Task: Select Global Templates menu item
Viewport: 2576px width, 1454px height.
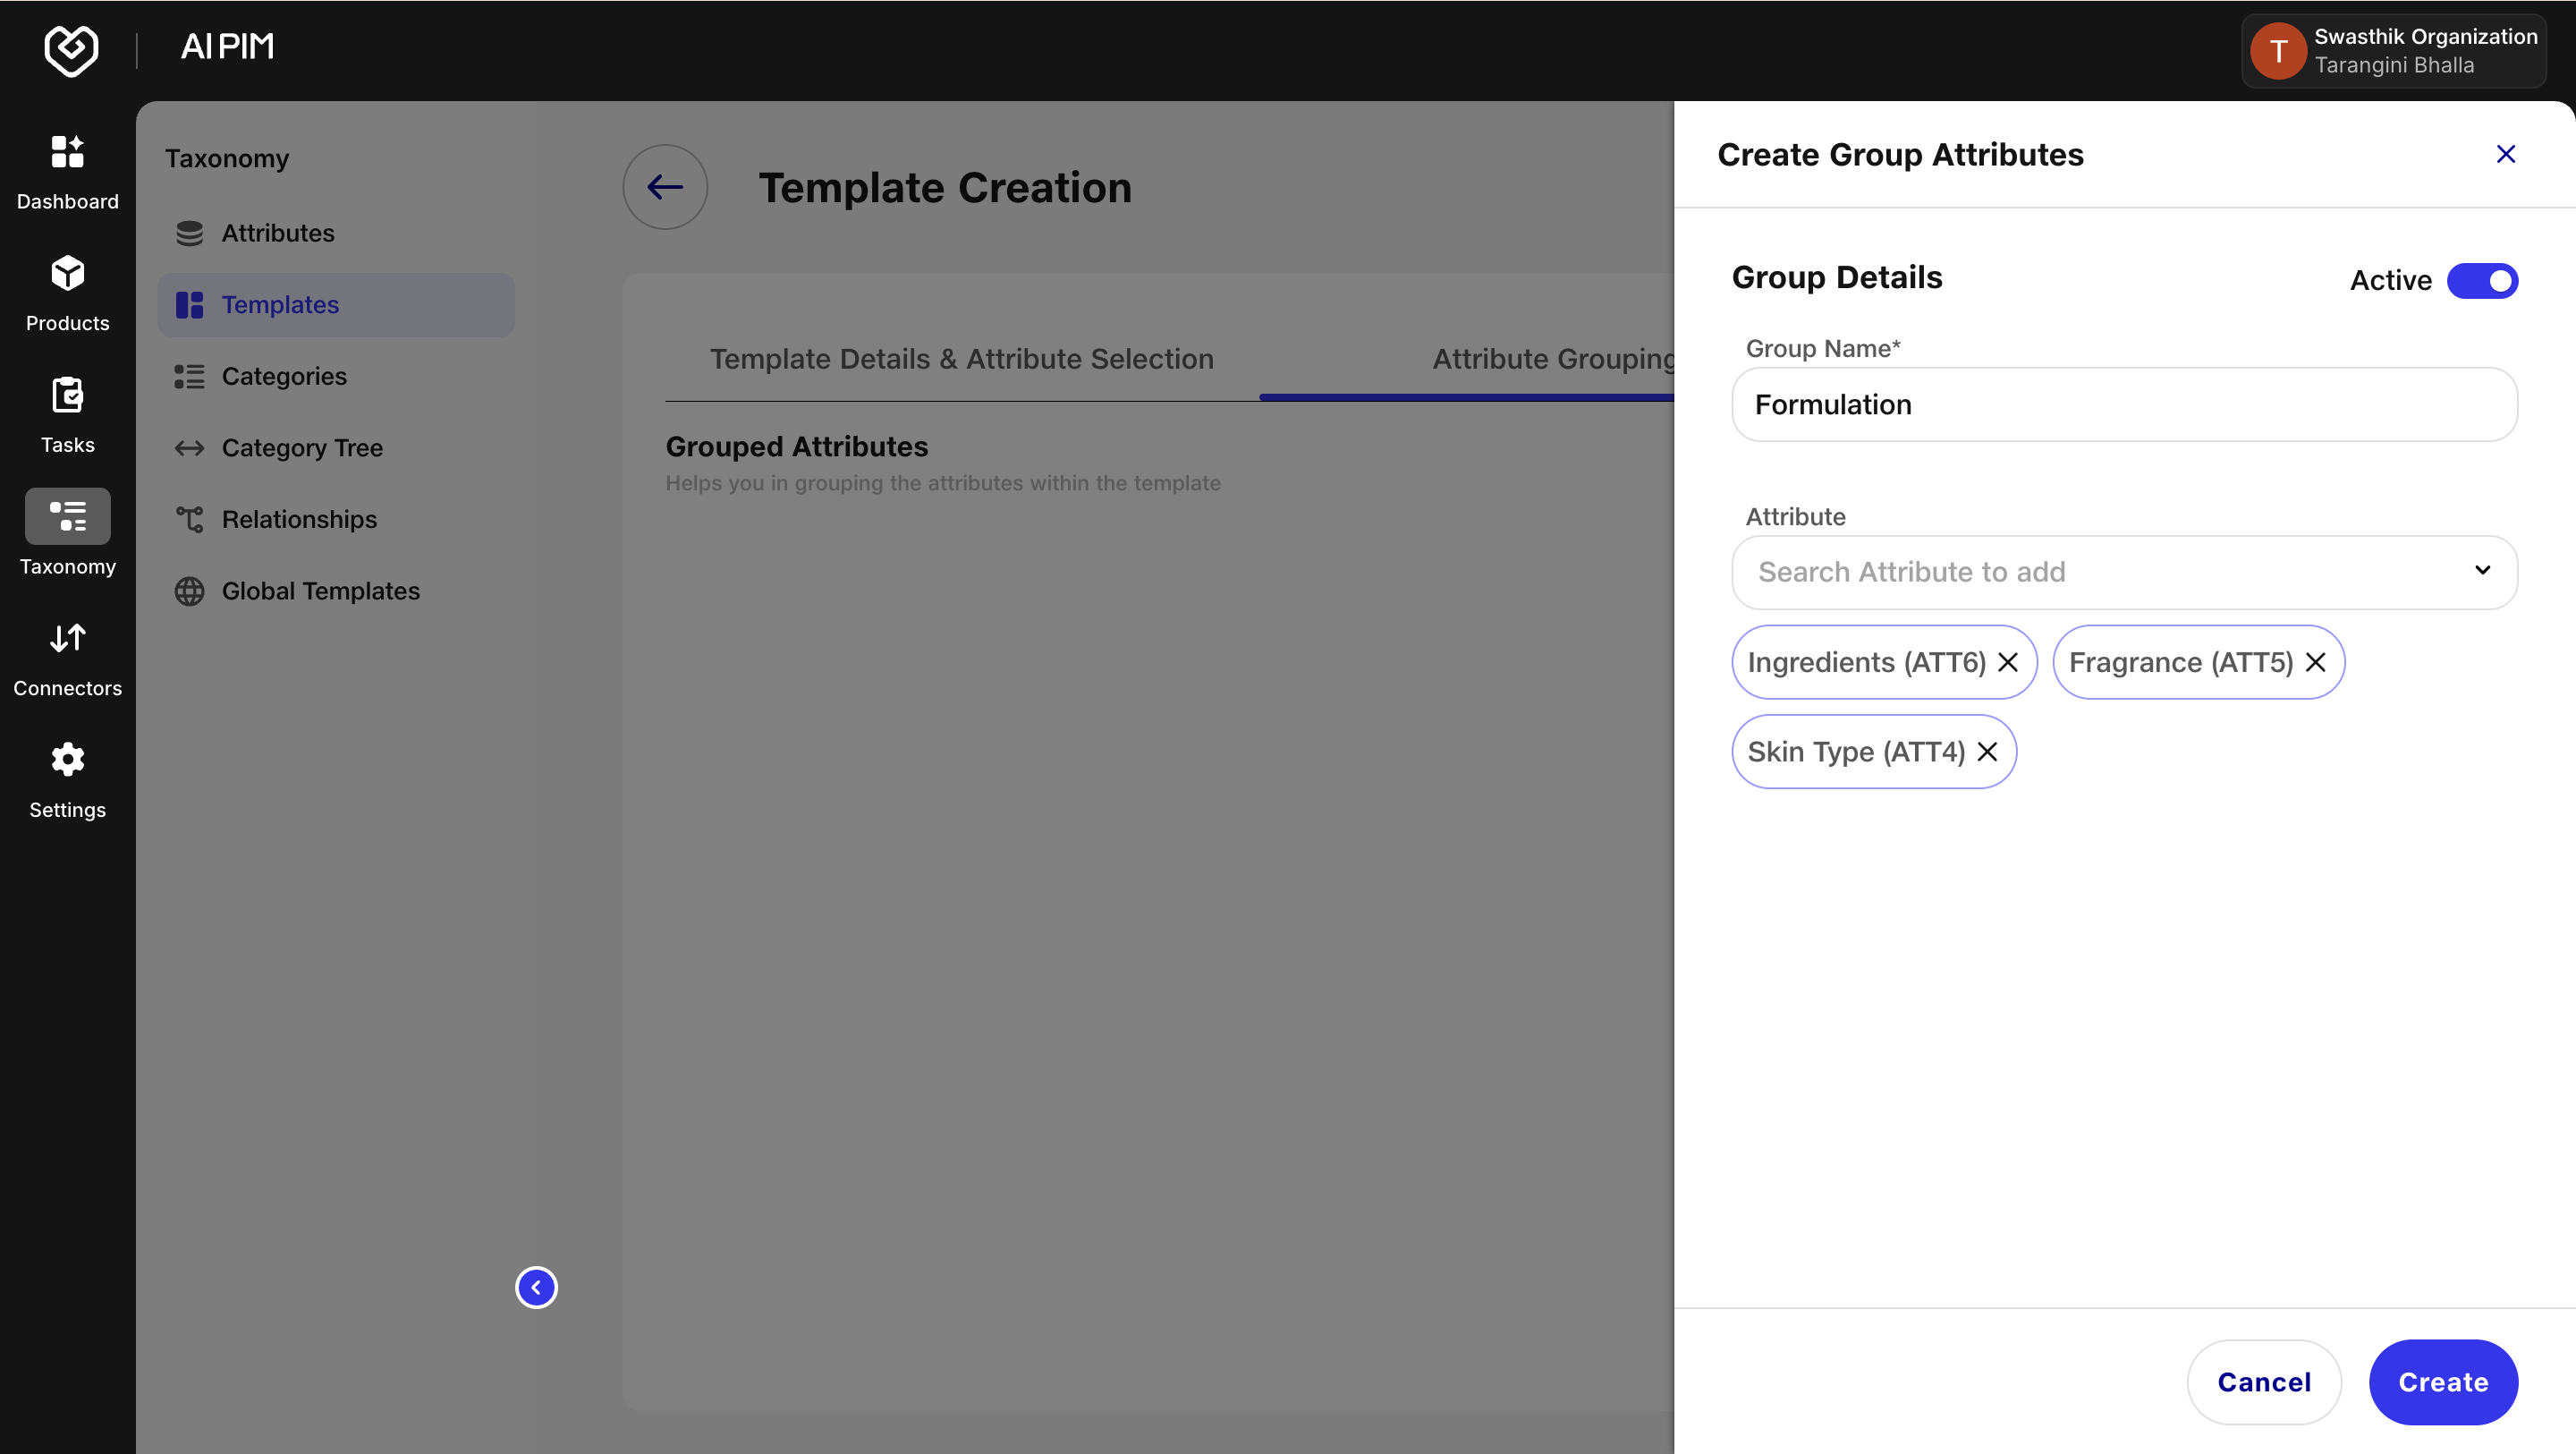Action: [x=336, y=591]
